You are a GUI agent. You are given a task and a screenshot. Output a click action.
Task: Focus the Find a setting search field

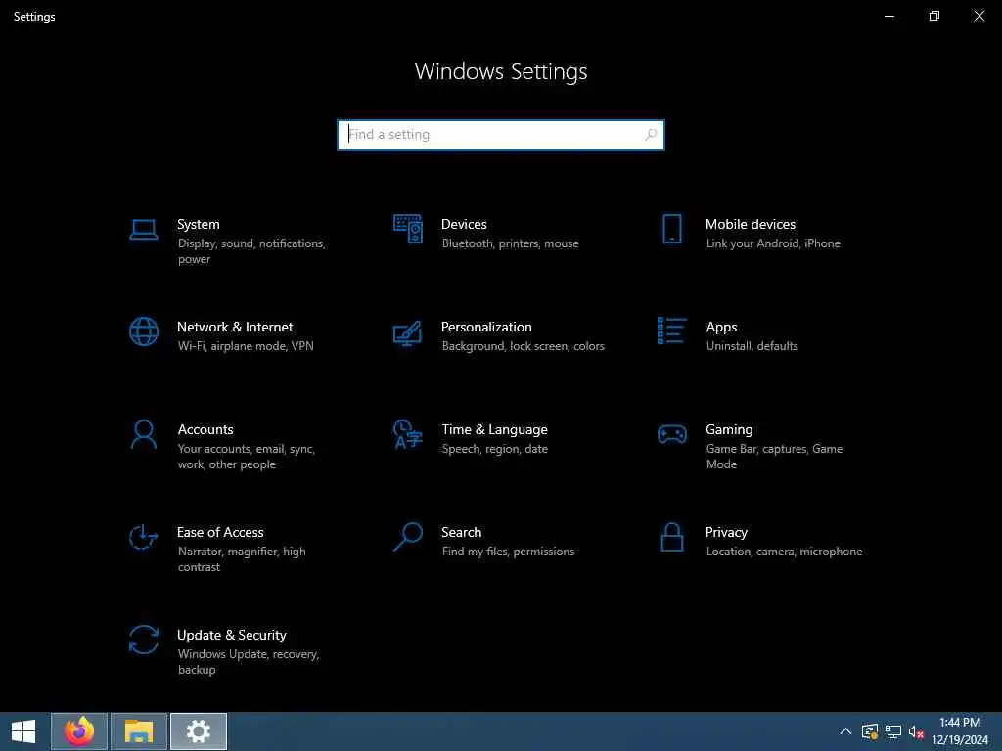(500, 135)
